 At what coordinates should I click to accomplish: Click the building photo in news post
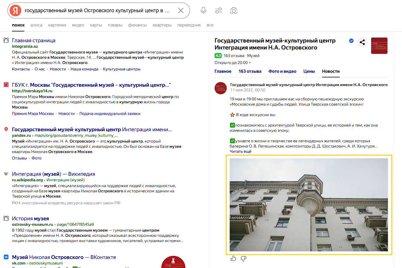309,205
